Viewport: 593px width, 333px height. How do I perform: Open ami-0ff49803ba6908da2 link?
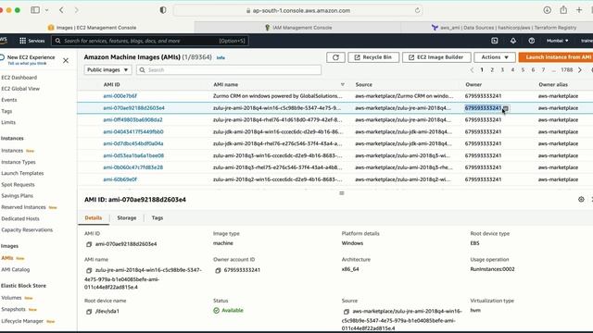pyautogui.click(x=132, y=119)
